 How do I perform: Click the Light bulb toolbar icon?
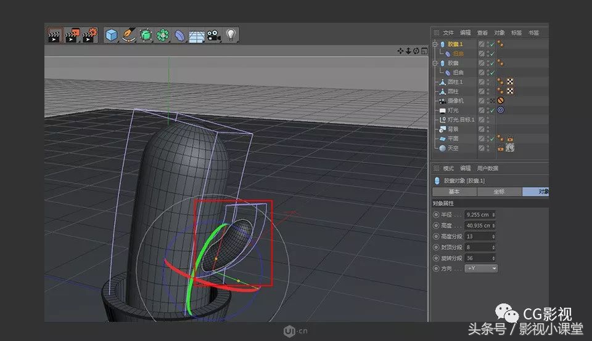[x=231, y=35]
